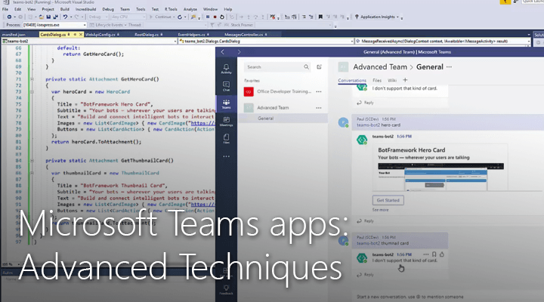Screen dimensions: 544x302
Task: Click the Teams forward navigation arrow
Action: 239,52
